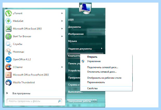Click the Excel 2003 icon
Image resolution: width=161 pixels, height=110 pixels.
pos(8,29)
